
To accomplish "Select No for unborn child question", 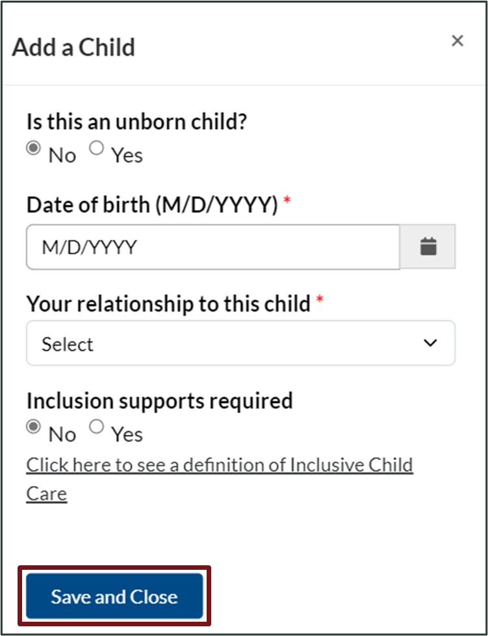I will [x=32, y=149].
